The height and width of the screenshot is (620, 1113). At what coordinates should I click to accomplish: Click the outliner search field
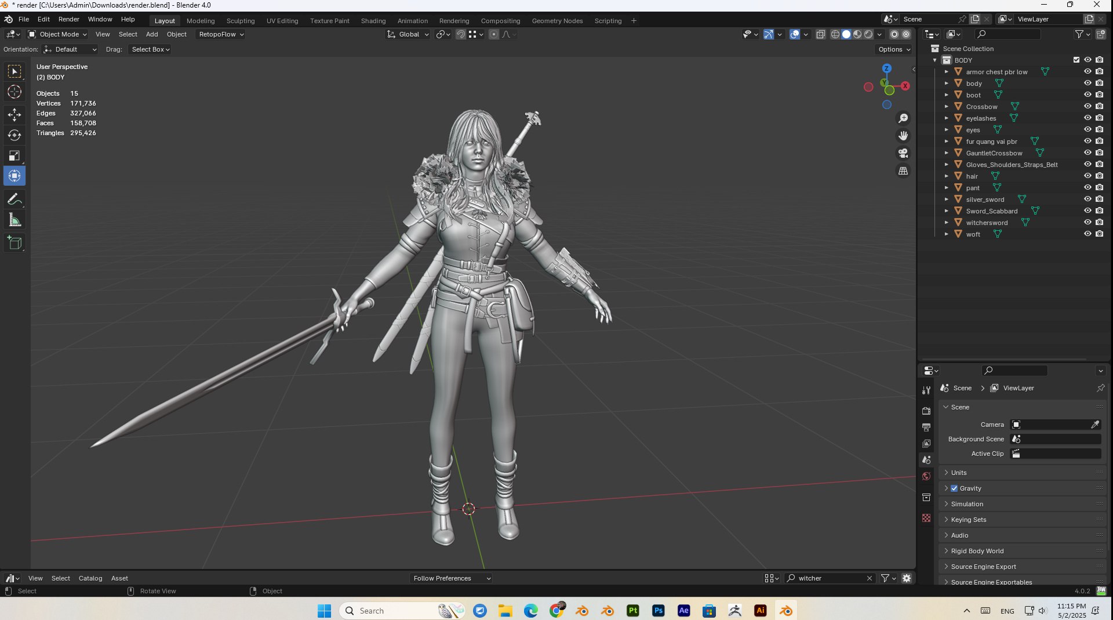tap(1007, 34)
